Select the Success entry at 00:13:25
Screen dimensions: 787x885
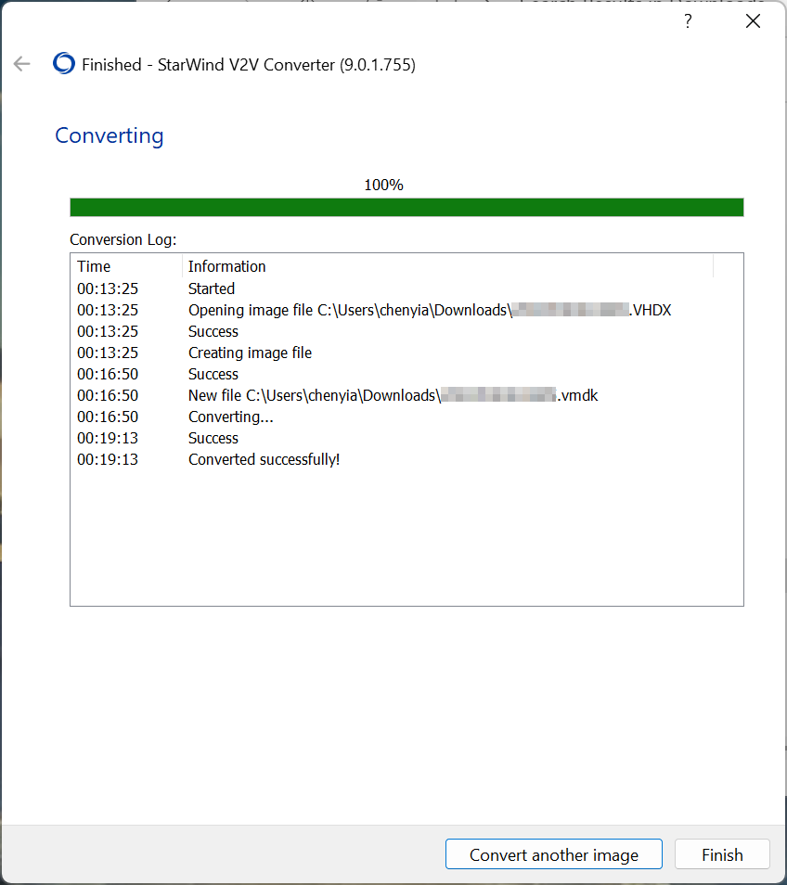click(x=406, y=331)
